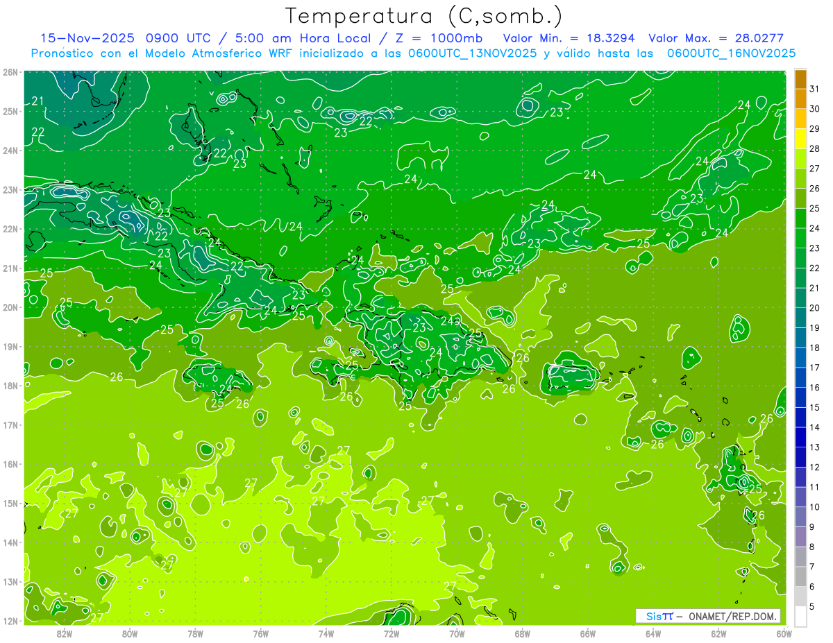Screen dimensions: 833x643
Task: Click the color scale label 31
Action: tap(815, 89)
